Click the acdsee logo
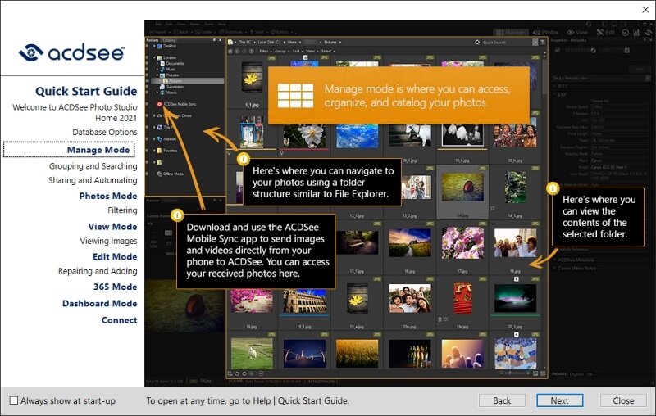656x416 pixels. pos(71,52)
